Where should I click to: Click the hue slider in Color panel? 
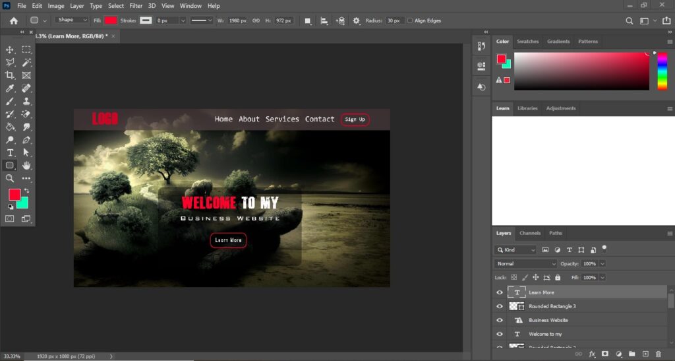[x=662, y=71]
